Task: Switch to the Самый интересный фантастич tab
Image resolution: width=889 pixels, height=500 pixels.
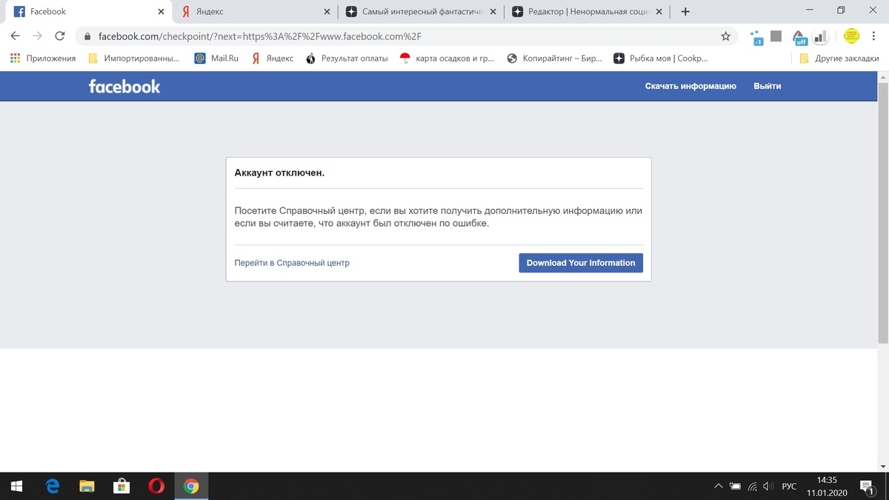Action: click(420, 11)
